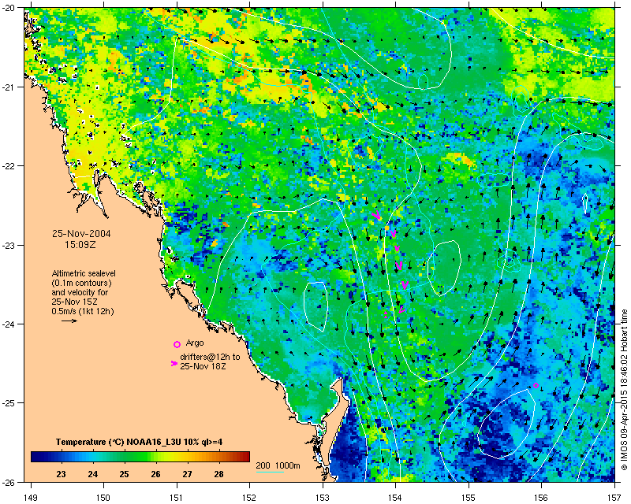Click the green middle of the colorbar
This screenshot has width=631, height=504.
click(x=140, y=457)
